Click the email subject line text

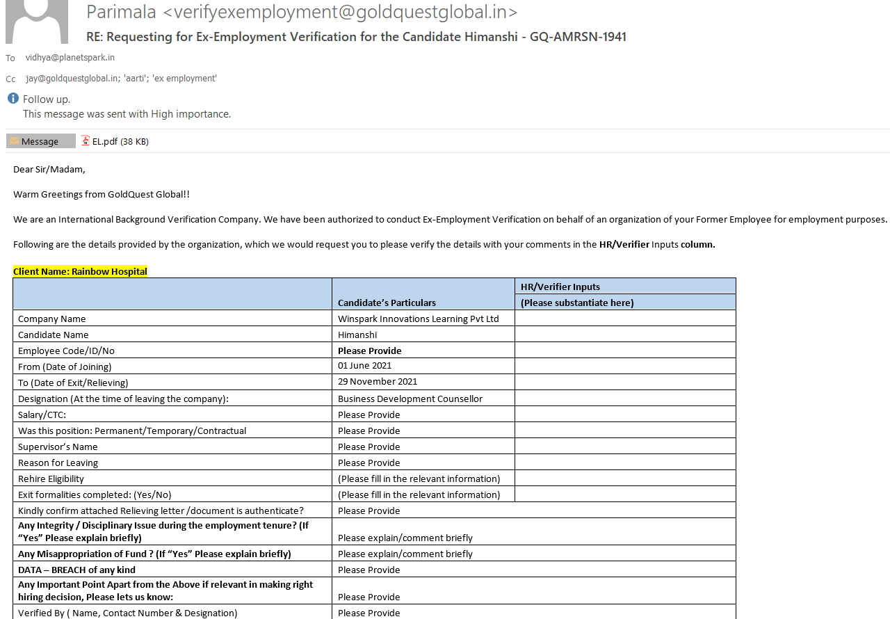[x=356, y=37]
